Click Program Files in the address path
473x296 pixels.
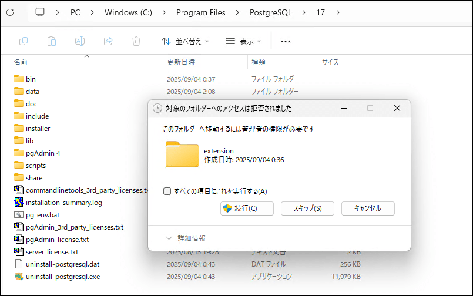(x=200, y=12)
